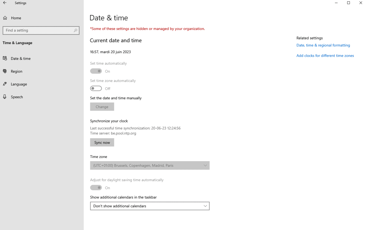
Task: Click the back arrow
Action: [x=4, y=3]
